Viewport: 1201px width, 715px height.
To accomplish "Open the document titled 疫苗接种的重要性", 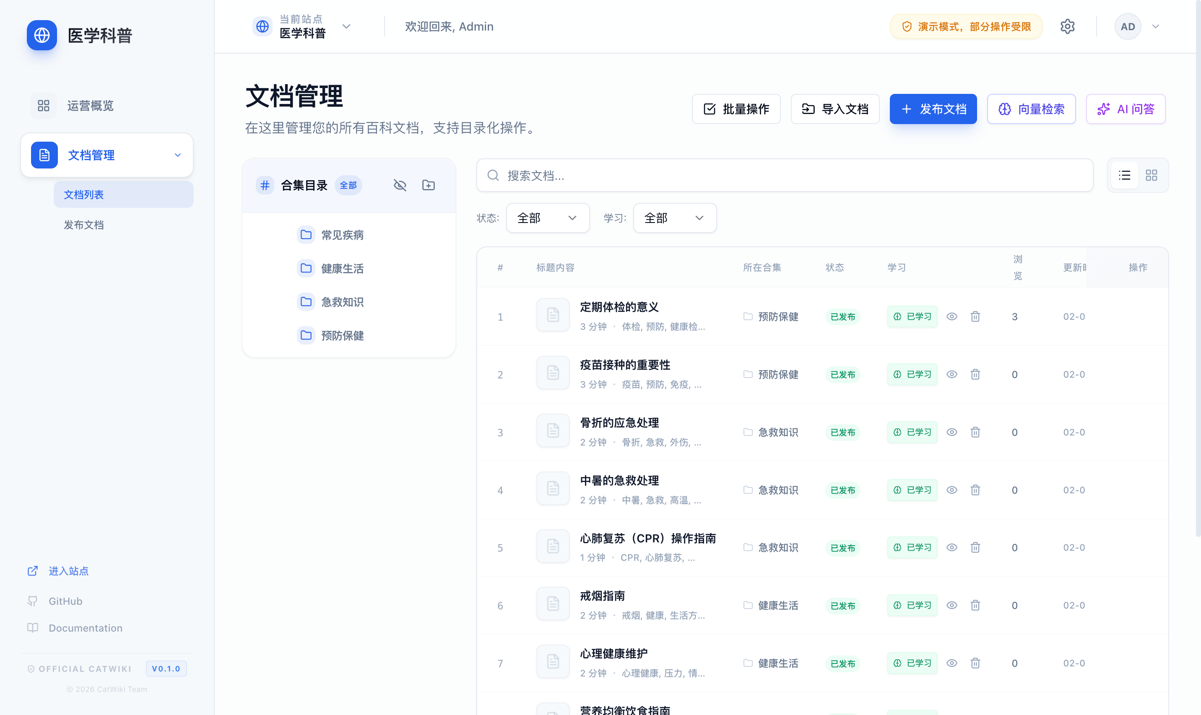I will click(x=625, y=365).
